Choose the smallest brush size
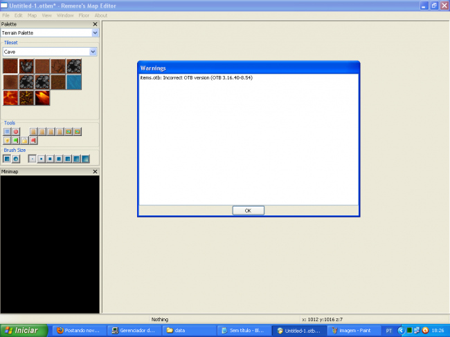This screenshot has width=450, height=337. [x=32, y=159]
